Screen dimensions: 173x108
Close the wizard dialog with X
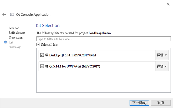168,4
